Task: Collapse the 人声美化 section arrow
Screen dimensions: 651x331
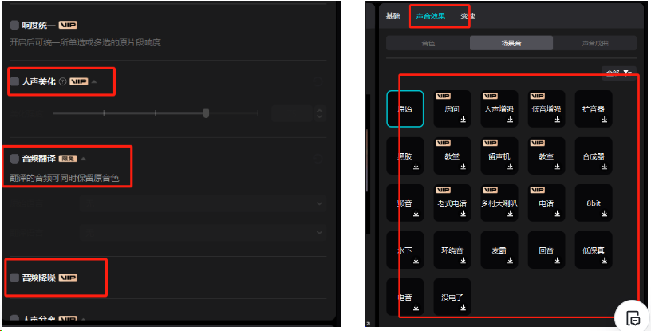Action: [x=94, y=82]
